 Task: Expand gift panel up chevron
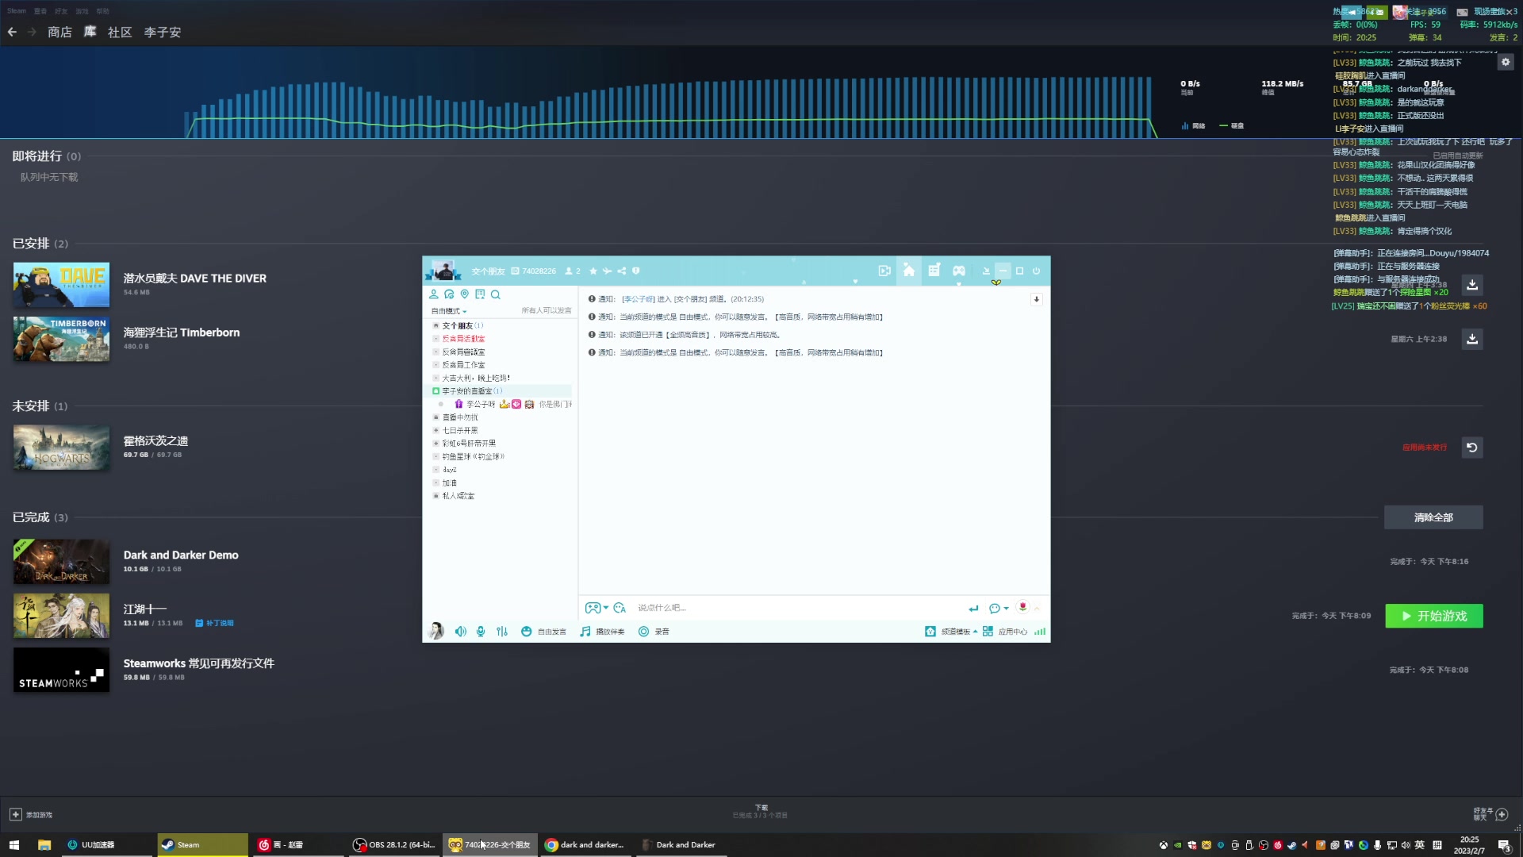(x=1037, y=609)
